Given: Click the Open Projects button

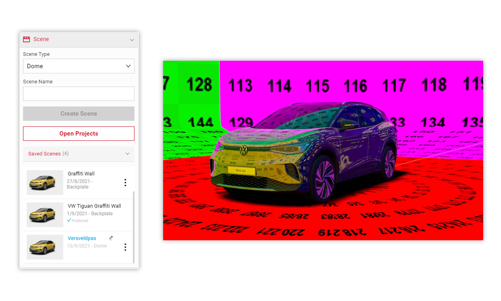Looking at the screenshot, I should (x=79, y=133).
